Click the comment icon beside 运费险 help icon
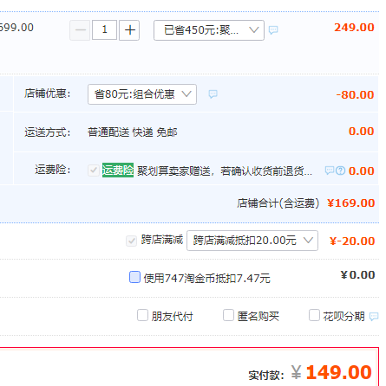Image resolution: width=386 pixels, height=386 pixels. (330, 170)
